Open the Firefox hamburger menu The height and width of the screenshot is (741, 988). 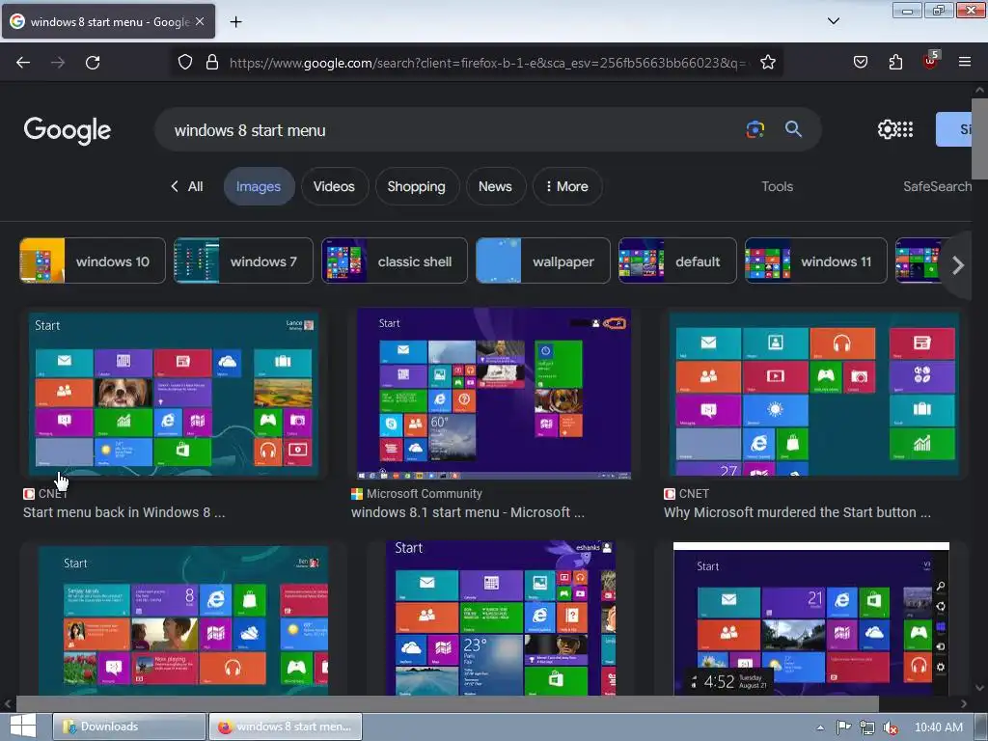pyautogui.click(x=965, y=63)
